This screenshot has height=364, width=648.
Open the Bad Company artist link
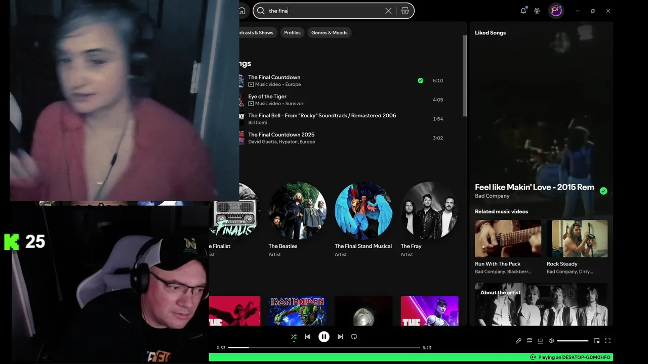click(492, 196)
